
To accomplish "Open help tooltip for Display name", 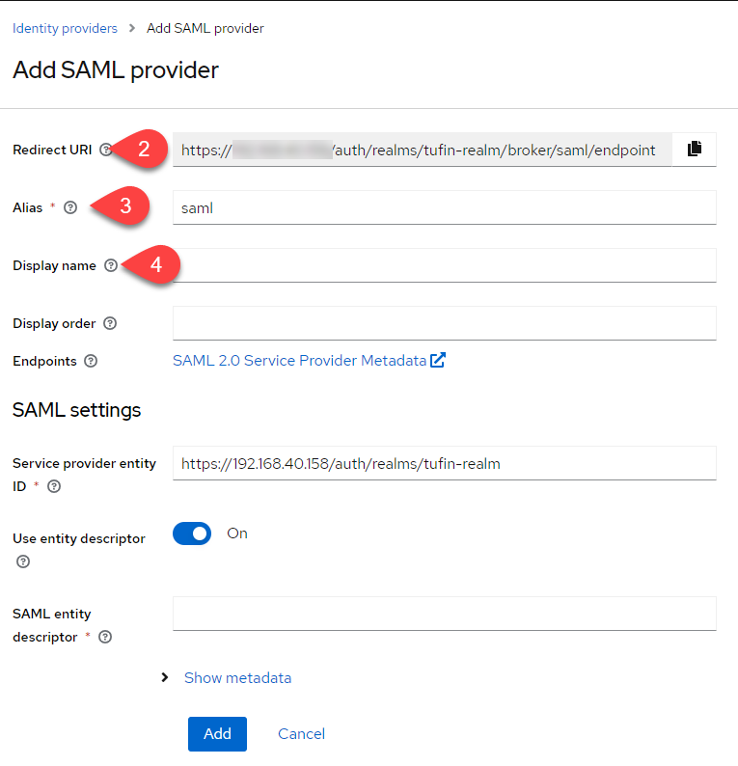I will pyautogui.click(x=110, y=265).
